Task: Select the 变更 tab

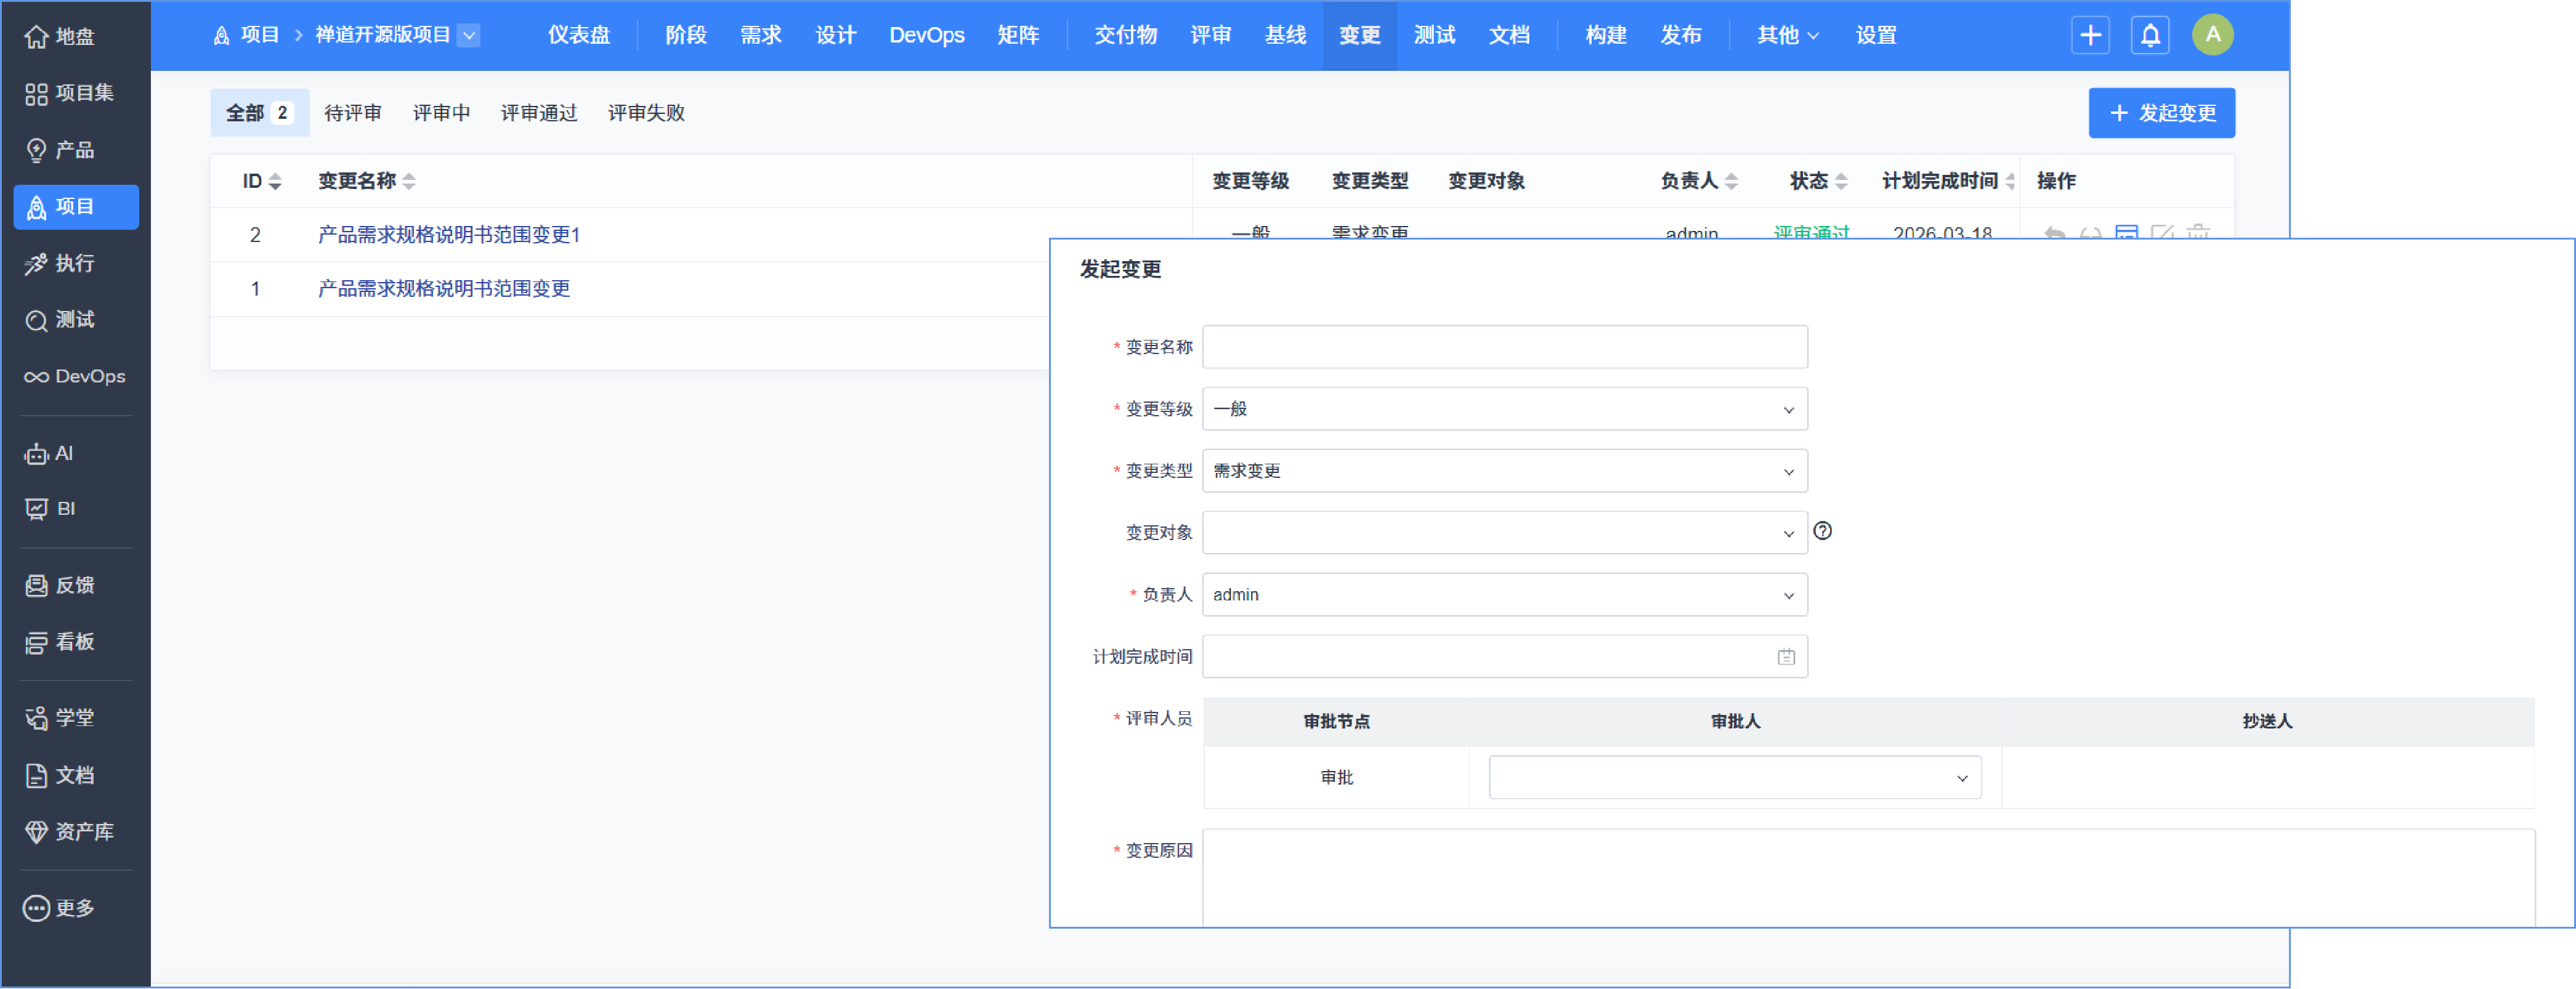Action: click(x=1360, y=35)
